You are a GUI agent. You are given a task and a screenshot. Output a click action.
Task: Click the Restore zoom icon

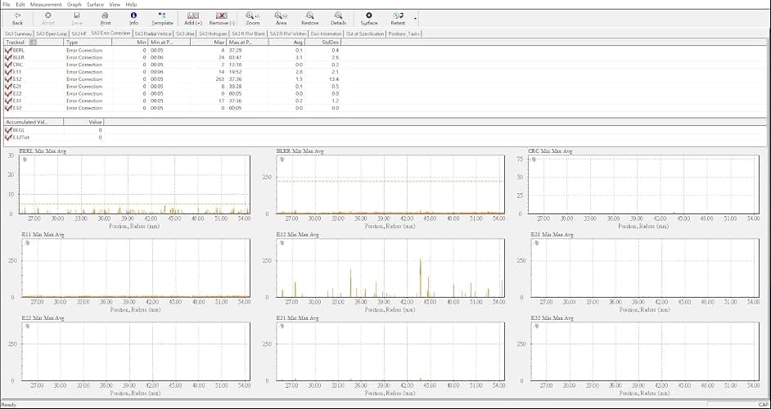[x=309, y=16]
